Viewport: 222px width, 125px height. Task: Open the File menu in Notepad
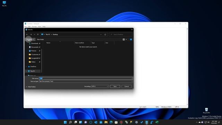[25, 27]
